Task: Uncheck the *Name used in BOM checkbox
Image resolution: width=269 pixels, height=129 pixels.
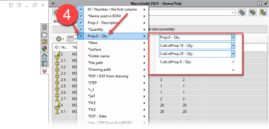Action: [x=81, y=16]
